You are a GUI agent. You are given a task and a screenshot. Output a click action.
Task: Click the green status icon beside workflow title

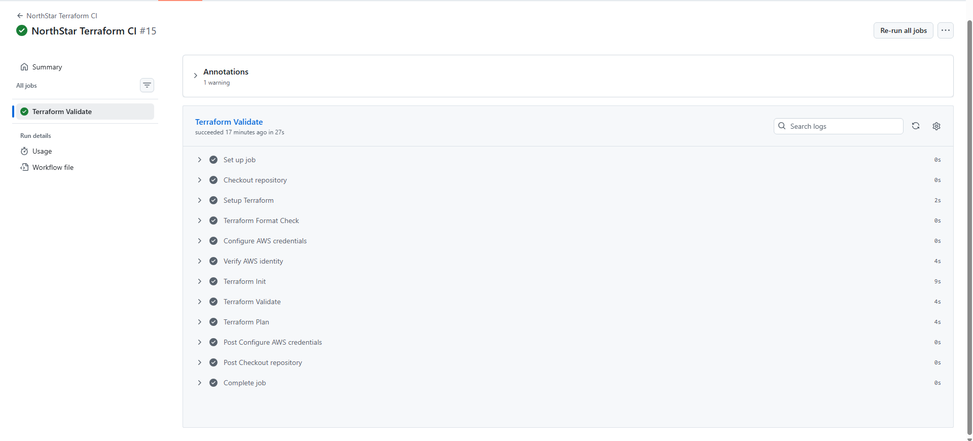click(22, 30)
